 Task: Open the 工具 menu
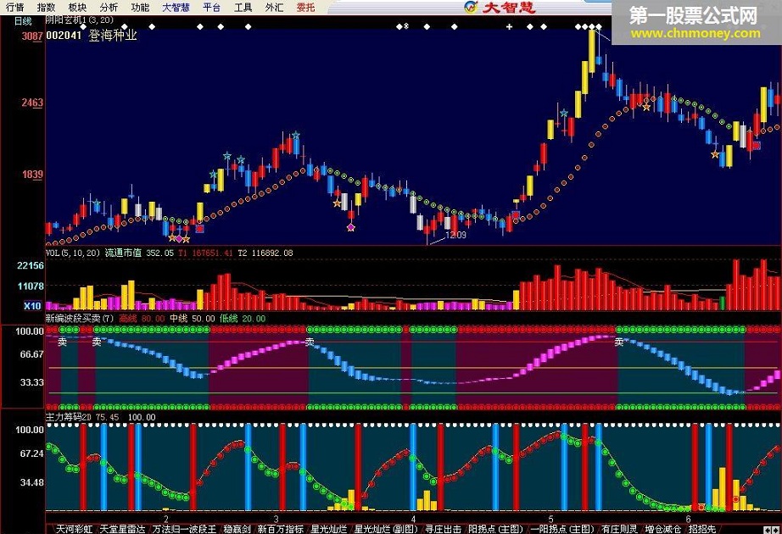243,7
